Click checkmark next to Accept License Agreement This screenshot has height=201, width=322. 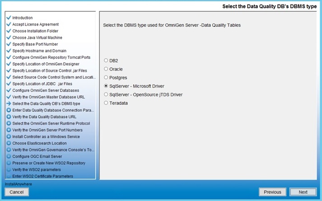tap(9, 24)
